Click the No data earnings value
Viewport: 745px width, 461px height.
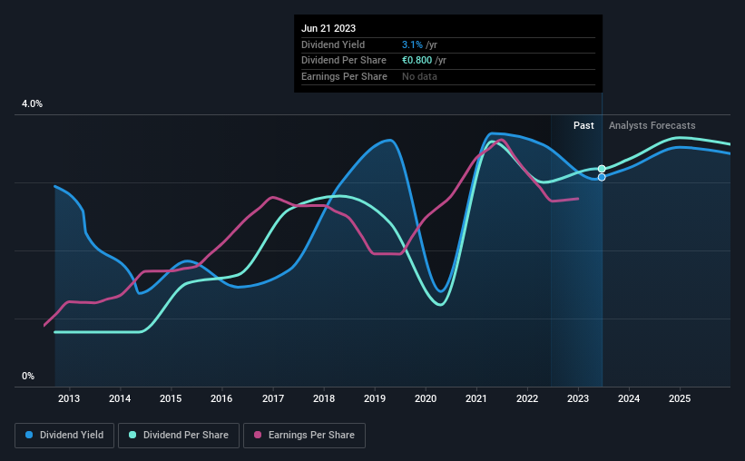point(419,76)
